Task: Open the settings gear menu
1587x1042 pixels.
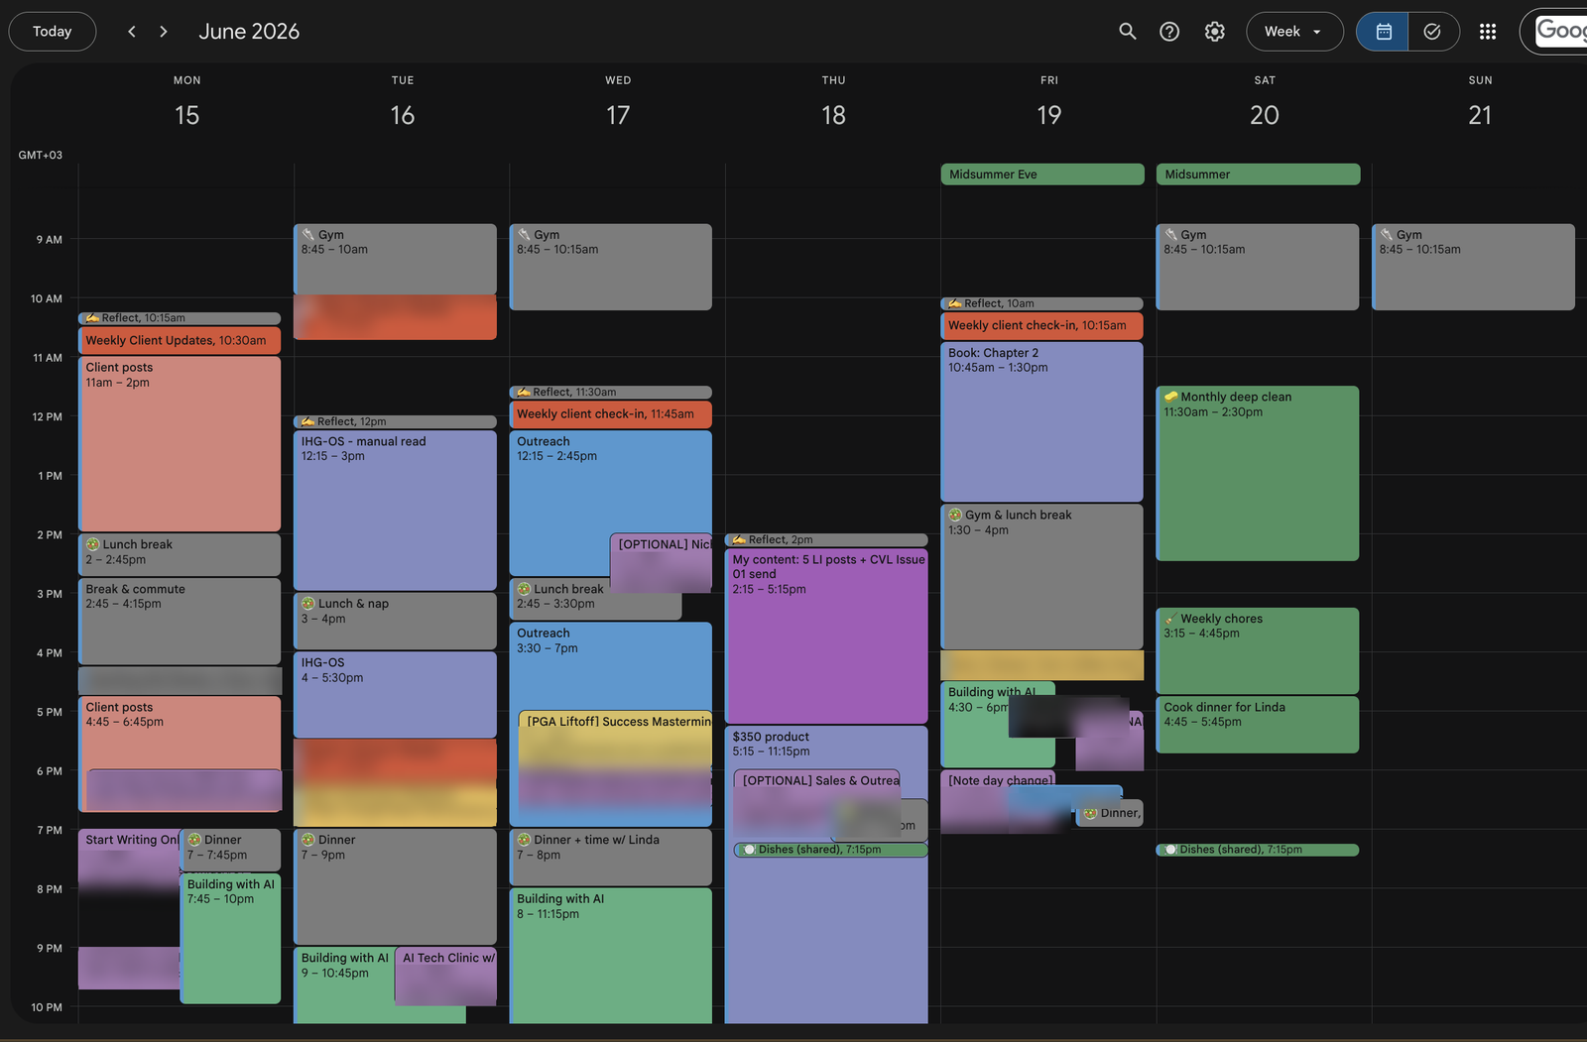Action: (x=1214, y=32)
